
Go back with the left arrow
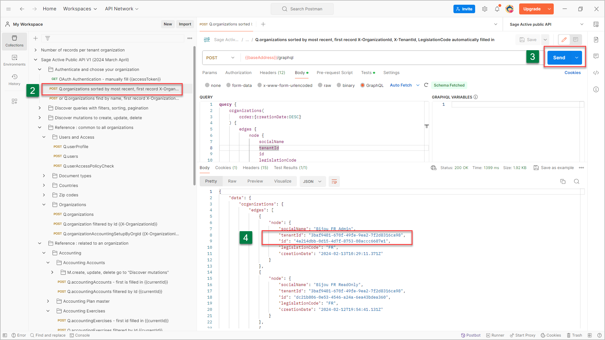(22, 9)
